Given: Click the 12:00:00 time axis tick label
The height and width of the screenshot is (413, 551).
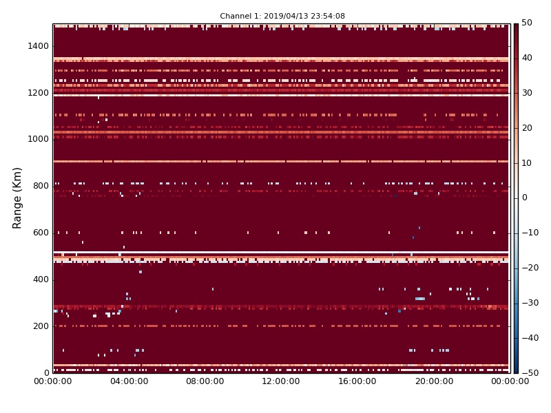Looking at the screenshot, I should click(281, 382).
